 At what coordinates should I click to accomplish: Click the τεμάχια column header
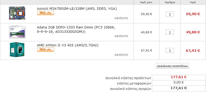point(170,2)
